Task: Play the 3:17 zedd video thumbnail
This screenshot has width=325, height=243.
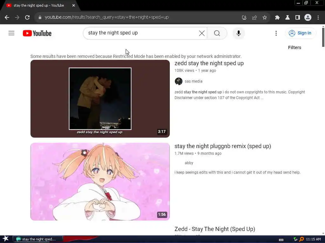Action: [x=100, y=99]
